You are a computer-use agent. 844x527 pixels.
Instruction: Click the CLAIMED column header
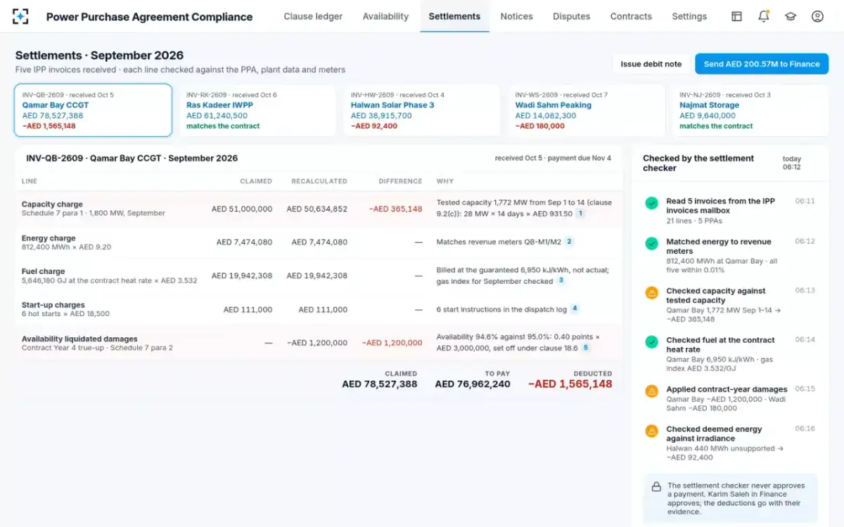[x=256, y=181]
